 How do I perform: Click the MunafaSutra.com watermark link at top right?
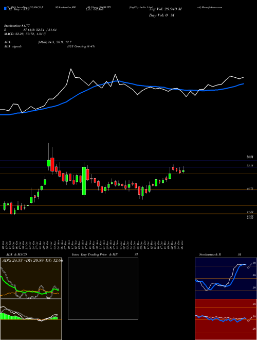tap(210, 7)
